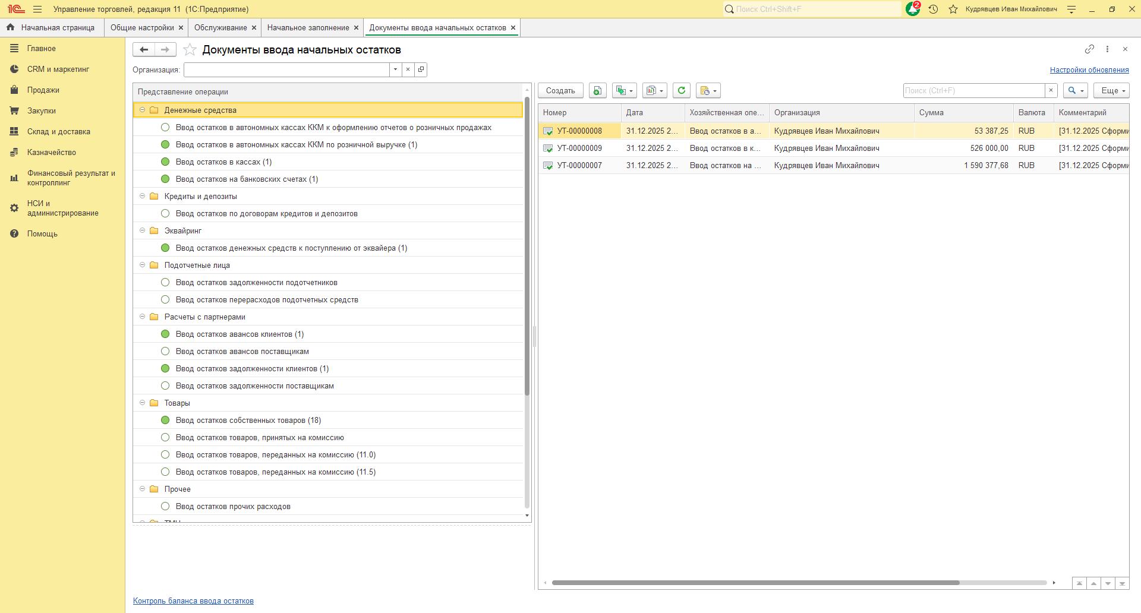Screen dimensions: 1141x613
Task: Switch to the Начальное заполнение tab
Action: click(x=308, y=28)
